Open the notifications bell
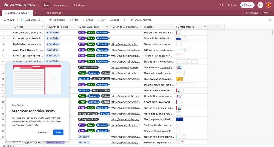 (260, 5)
